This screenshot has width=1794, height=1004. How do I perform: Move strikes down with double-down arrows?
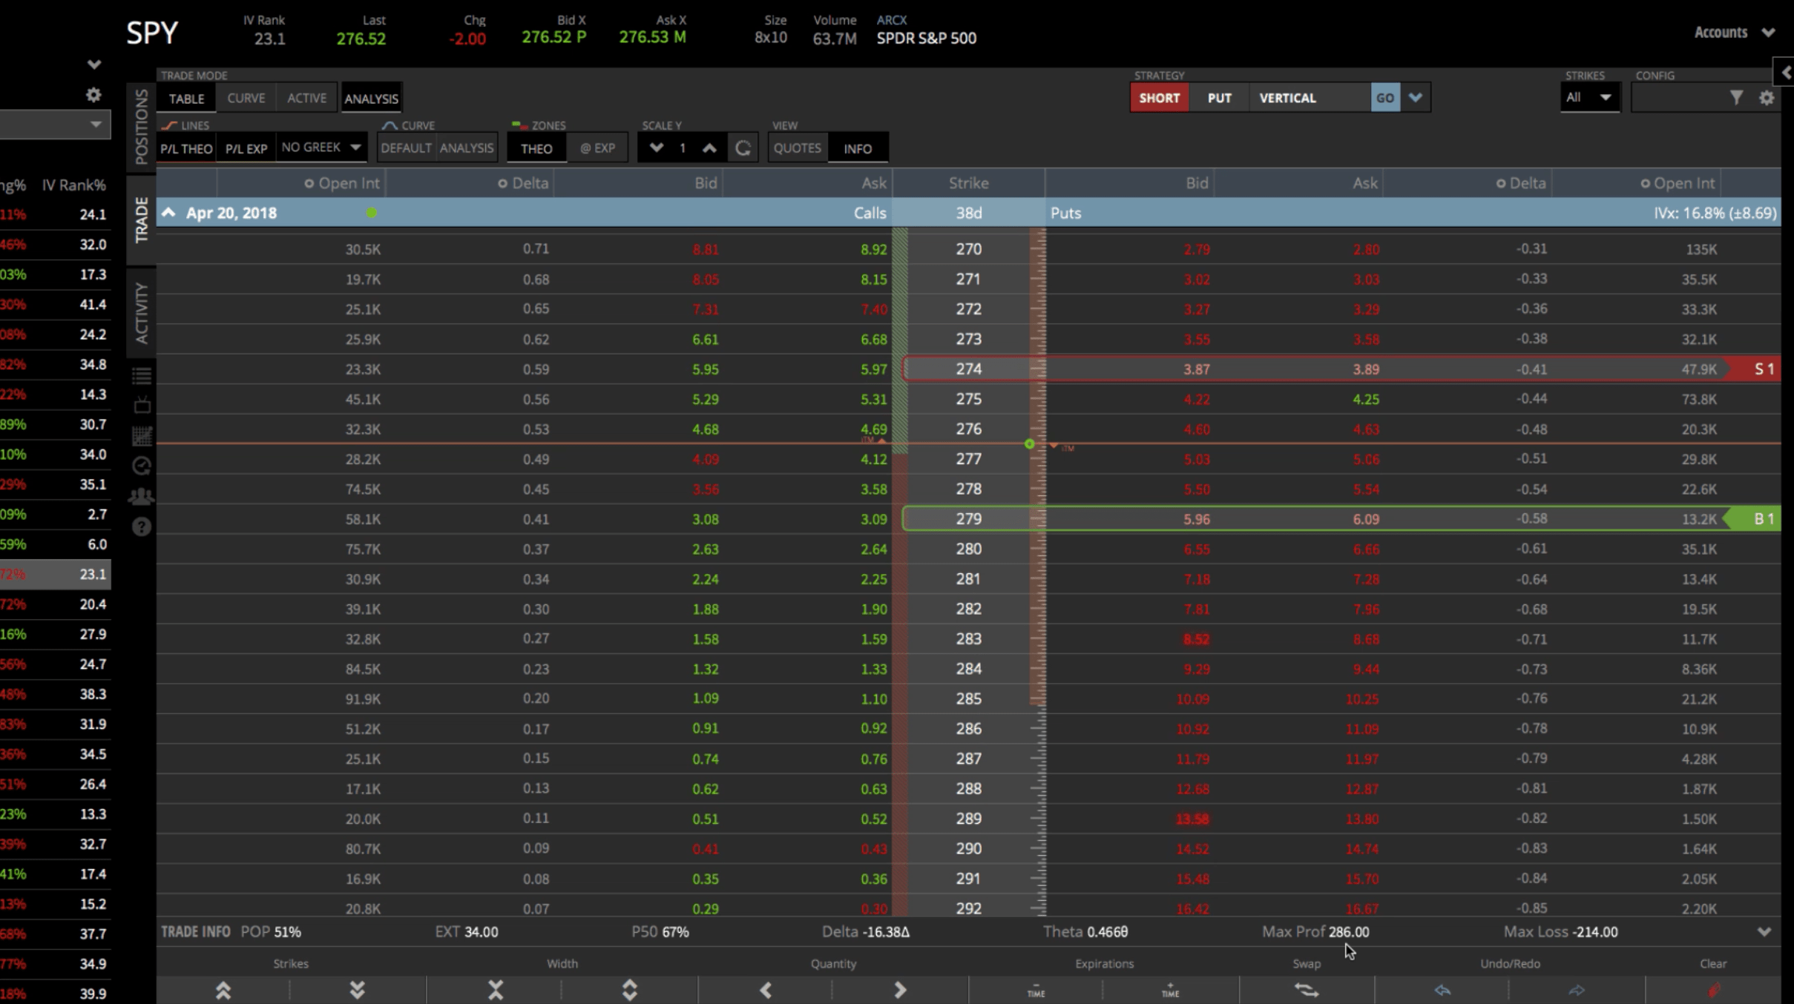[x=357, y=990]
